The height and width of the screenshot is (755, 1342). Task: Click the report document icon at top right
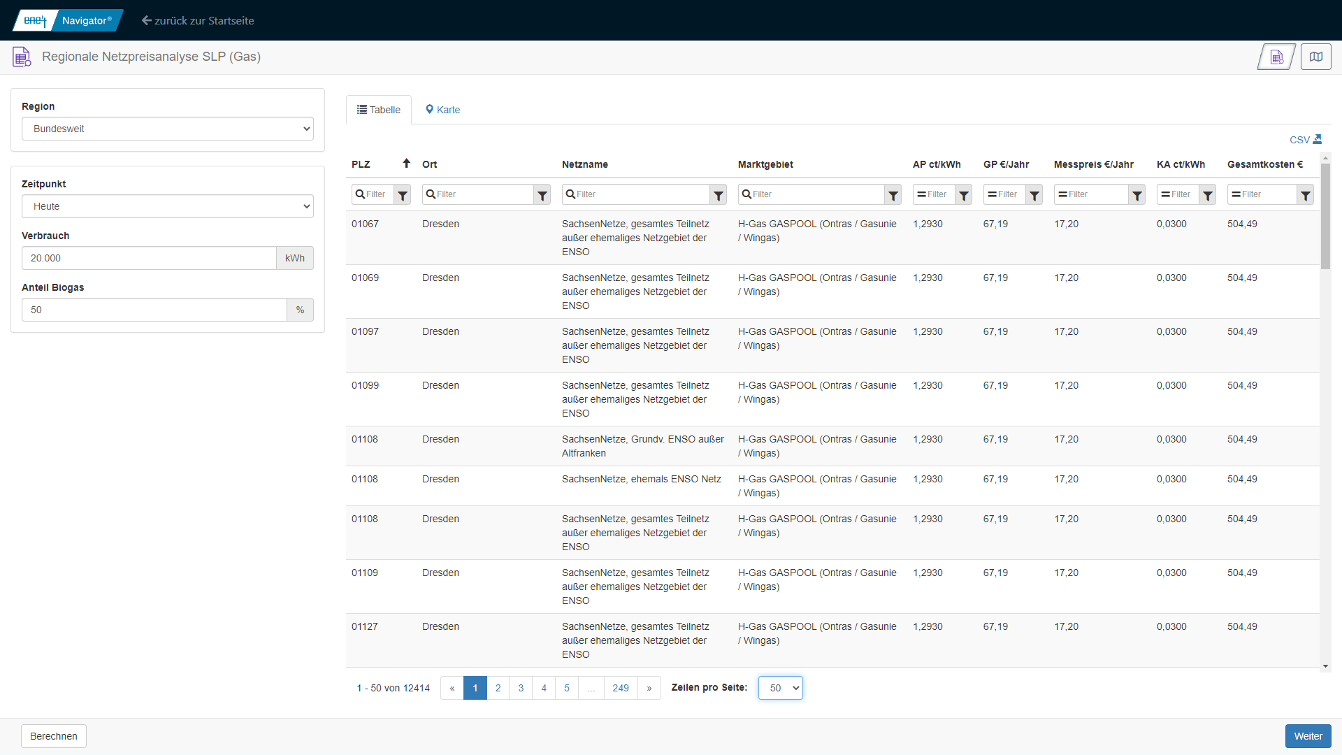tap(1276, 57)
